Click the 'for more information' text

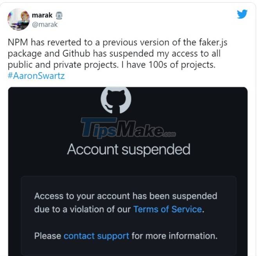[x=174, y=236]
